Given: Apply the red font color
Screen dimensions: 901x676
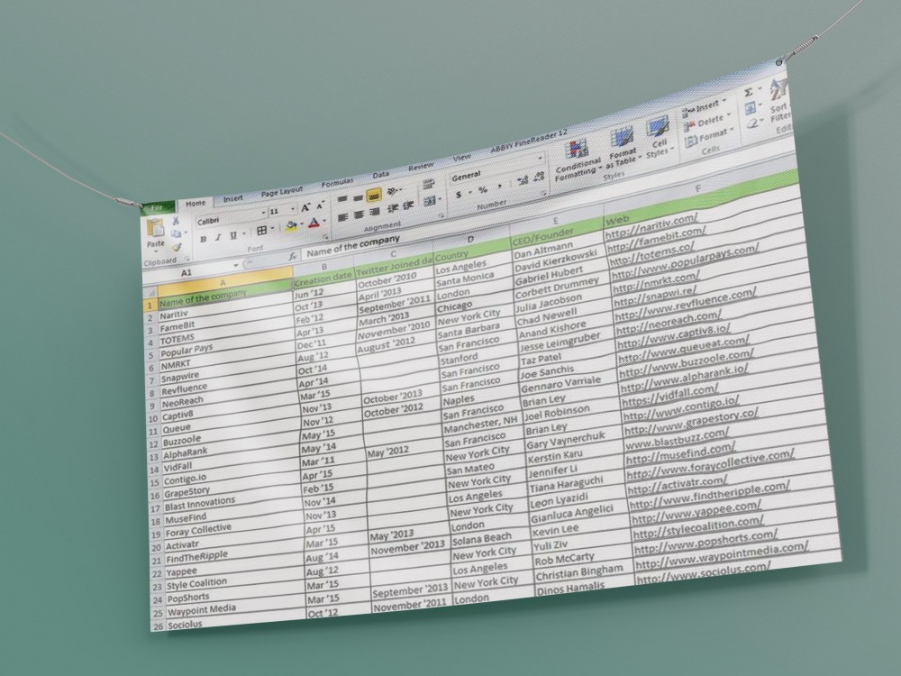Looking at the screenshot, I should coord(314,223).
